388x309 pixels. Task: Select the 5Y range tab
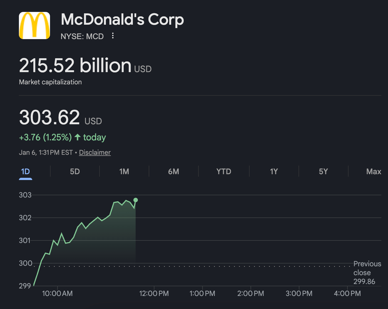[323, 171]
